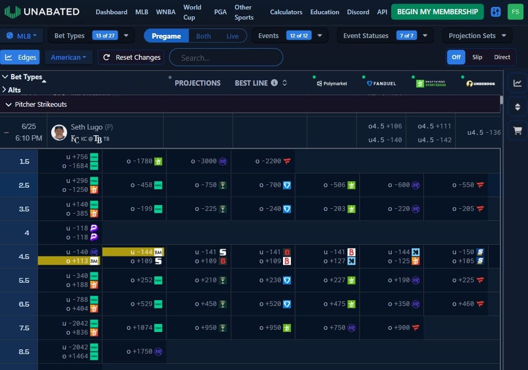528x370 pixels.
Task: Click DraftKings icon beside o -1780
Action: [158, 161]
